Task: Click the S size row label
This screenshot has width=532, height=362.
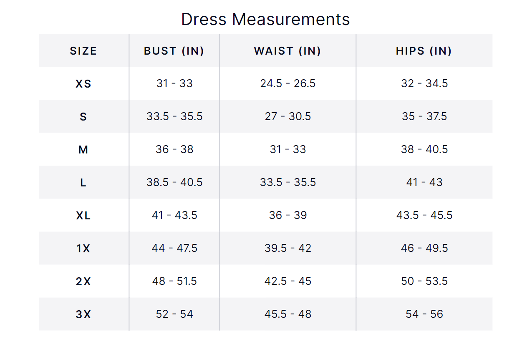Action: click(x=83, y=117)
